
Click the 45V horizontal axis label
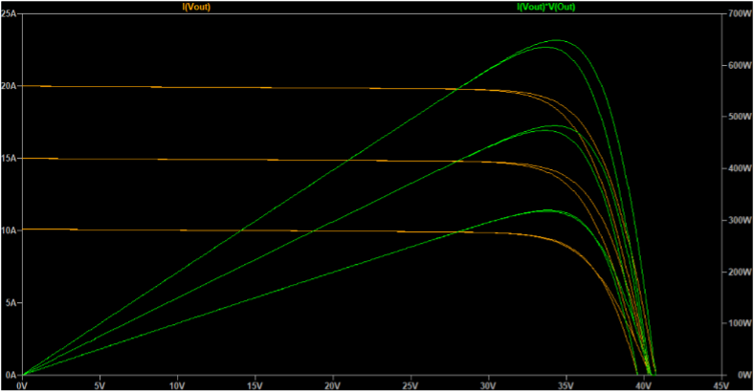click(x=721, y=385)
